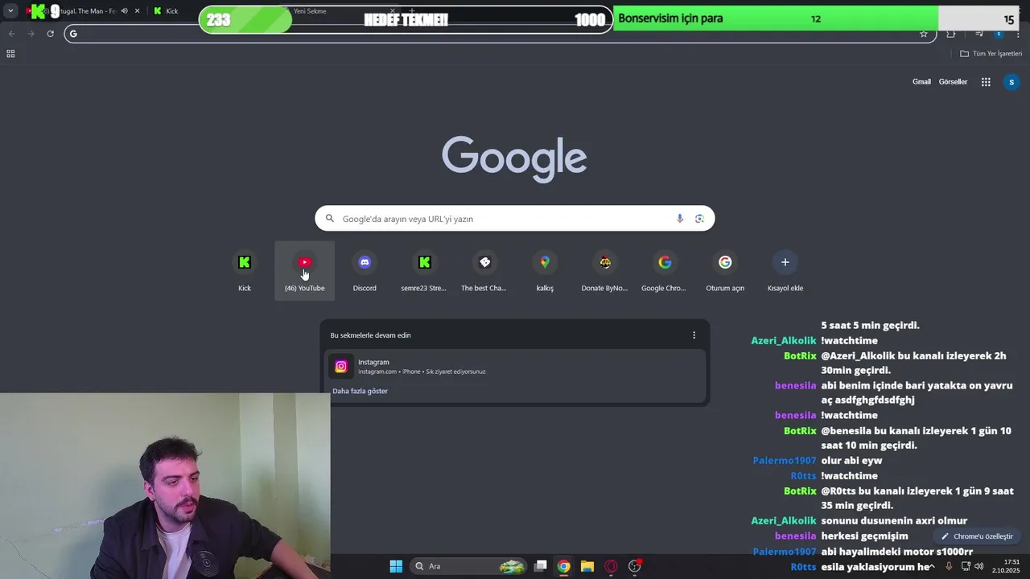Open the system volume control
Viewport: 1030px width, 579px height.
pos(978,566)
